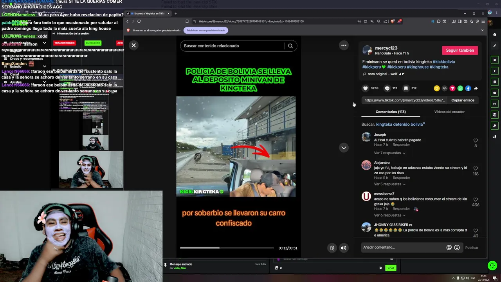Open Brave Shields lion icon
This screenshot has height=282, width=501.
393,21
